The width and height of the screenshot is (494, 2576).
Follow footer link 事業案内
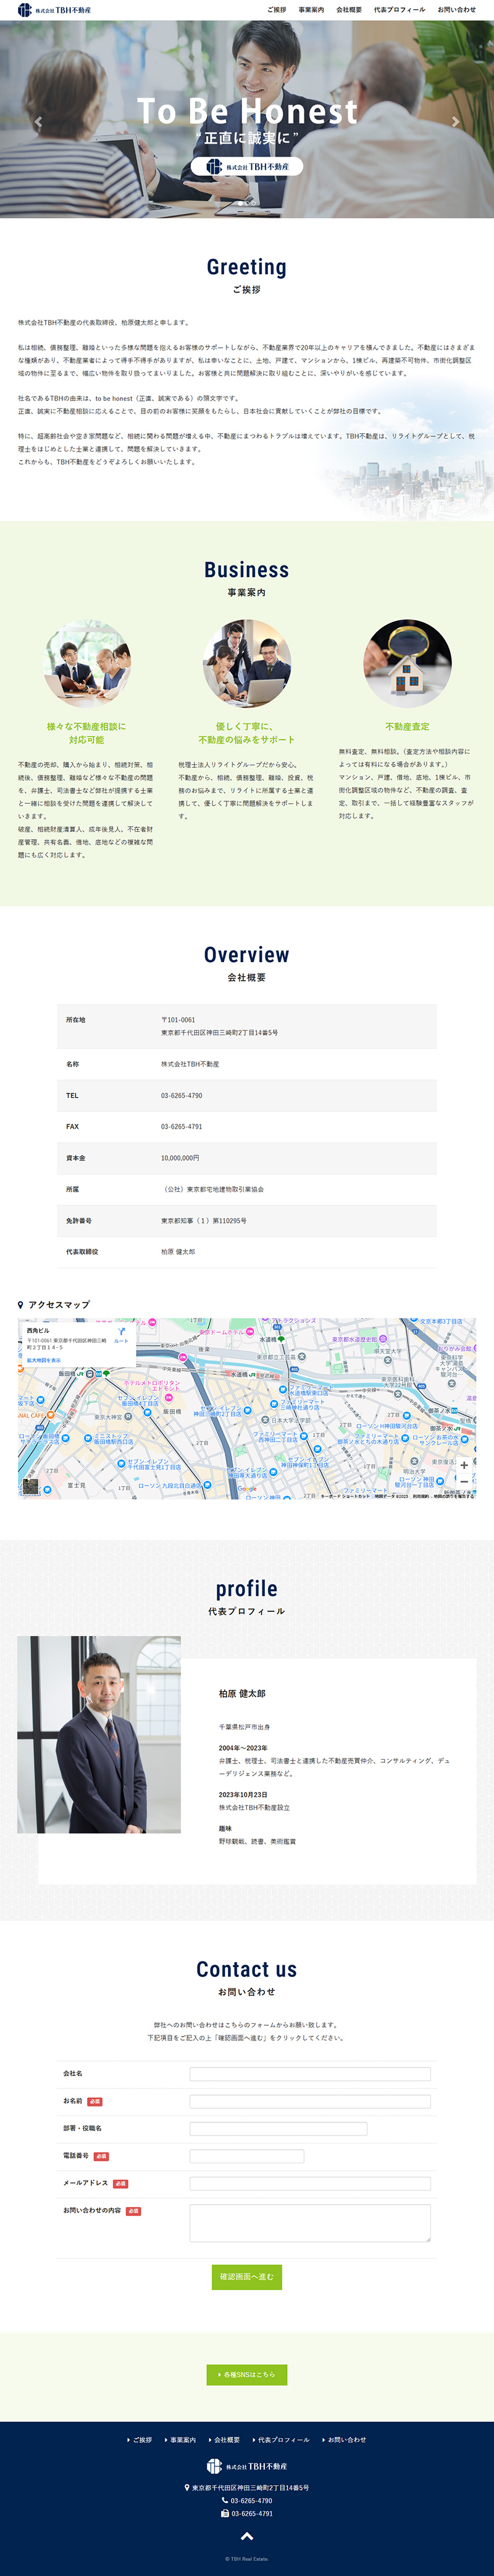pos(181,2439)
